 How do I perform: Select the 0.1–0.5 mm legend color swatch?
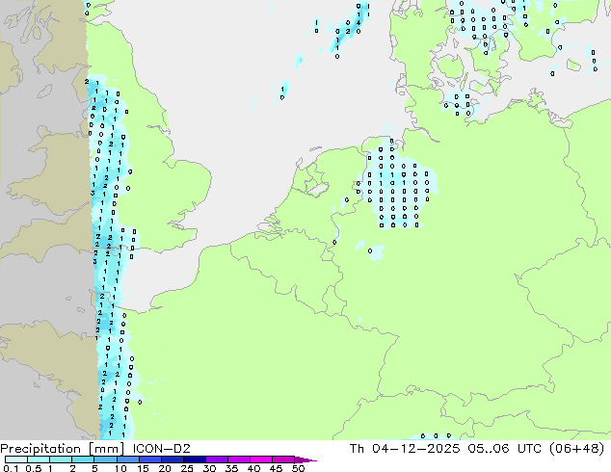coord(16,459)
